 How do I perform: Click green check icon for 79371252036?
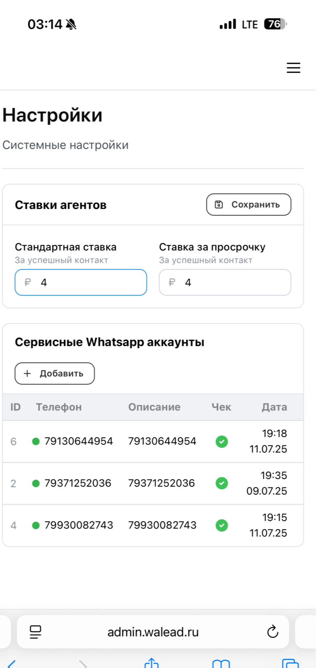point(222,483)
